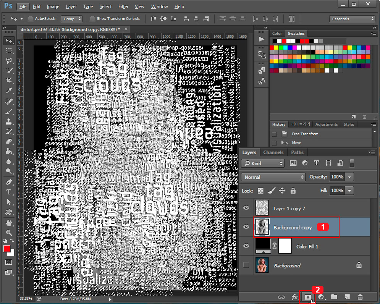Image resolution: width=380 pixels, height=304 pixels.
Task: Swap foreground and background colors
Action: click(x=12, y=241)
